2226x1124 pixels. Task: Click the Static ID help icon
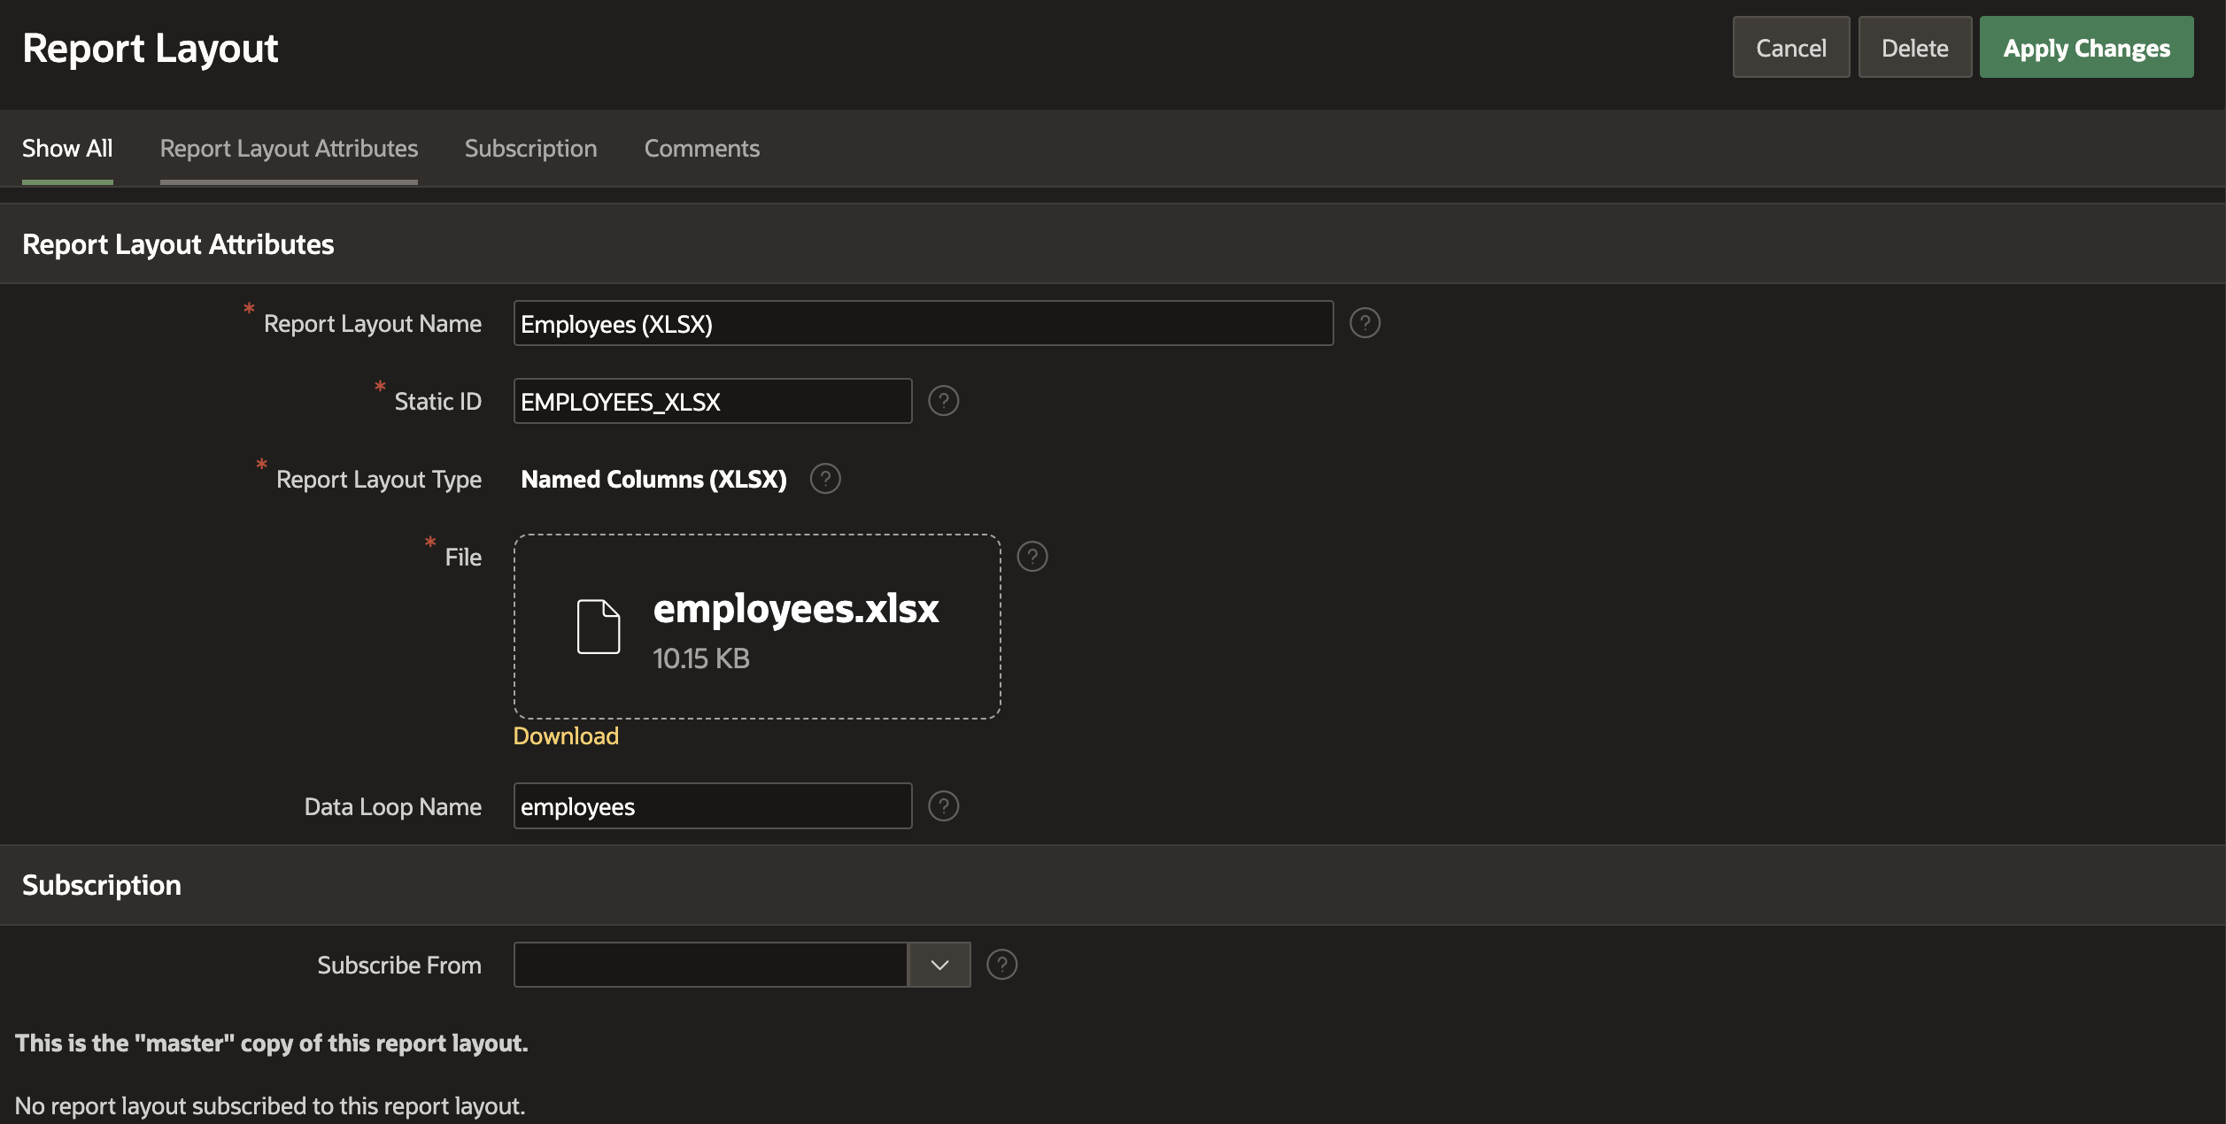pyautogui.click(x=943, y=401)
